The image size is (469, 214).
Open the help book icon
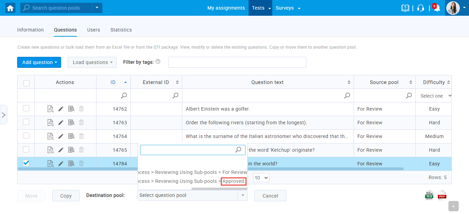pos(405,8)
